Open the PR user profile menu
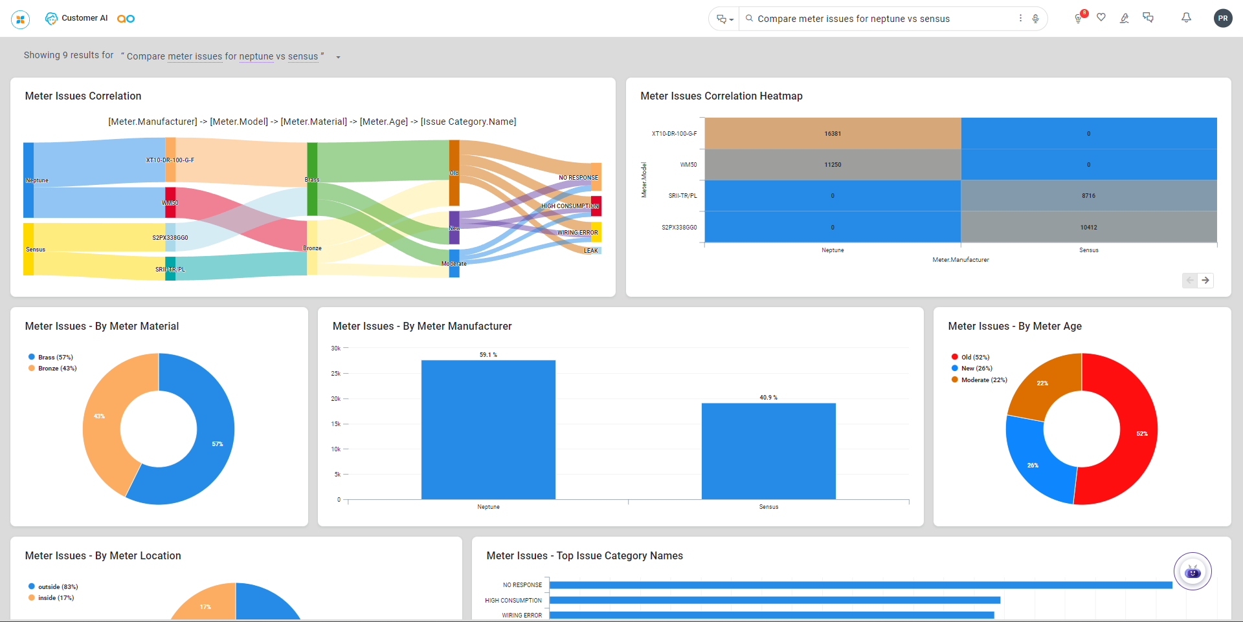 click(1222, 18)
